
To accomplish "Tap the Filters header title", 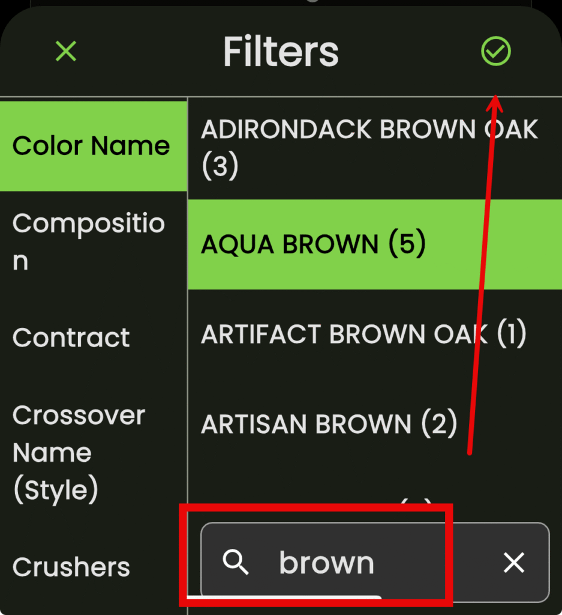I will click(x=281, y=52).
